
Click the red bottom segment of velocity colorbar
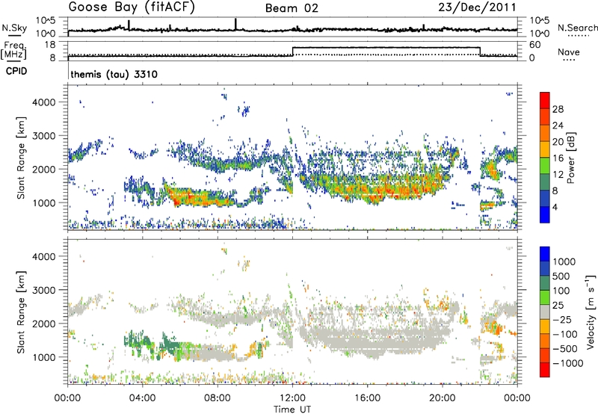[x=545, y=370]
